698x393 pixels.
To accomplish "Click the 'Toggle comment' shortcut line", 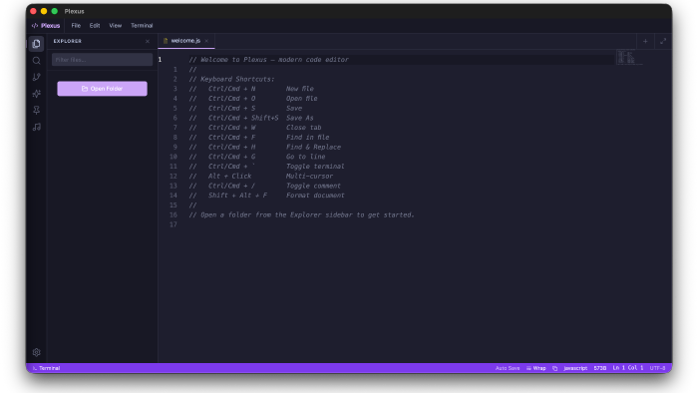I will (265, 187).
